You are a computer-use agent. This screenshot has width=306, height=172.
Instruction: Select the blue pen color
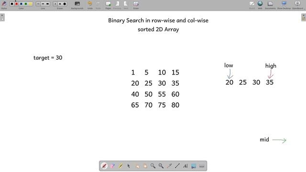point(21,4)
